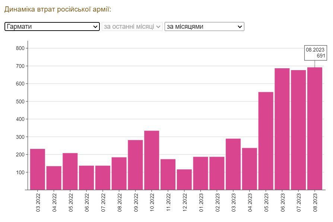333x222 pixels.
Task: Open the disabled за останні місяці dropdown
Action: point(132,26)
